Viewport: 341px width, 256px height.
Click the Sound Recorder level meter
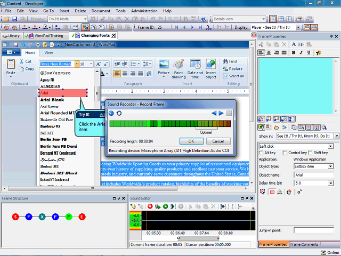(x=170, y=124)
